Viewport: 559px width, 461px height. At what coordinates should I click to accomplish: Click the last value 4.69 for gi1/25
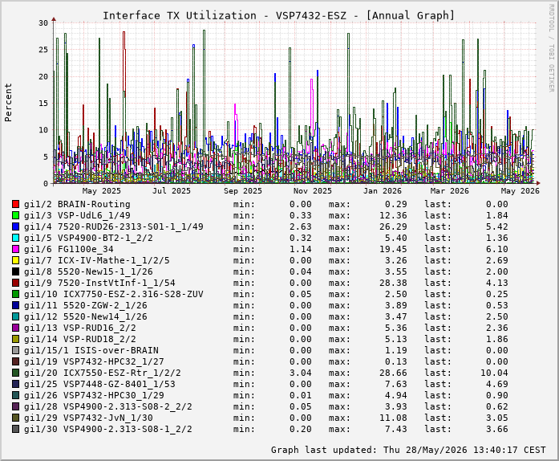pyautogui.click(x=497, y=384)
